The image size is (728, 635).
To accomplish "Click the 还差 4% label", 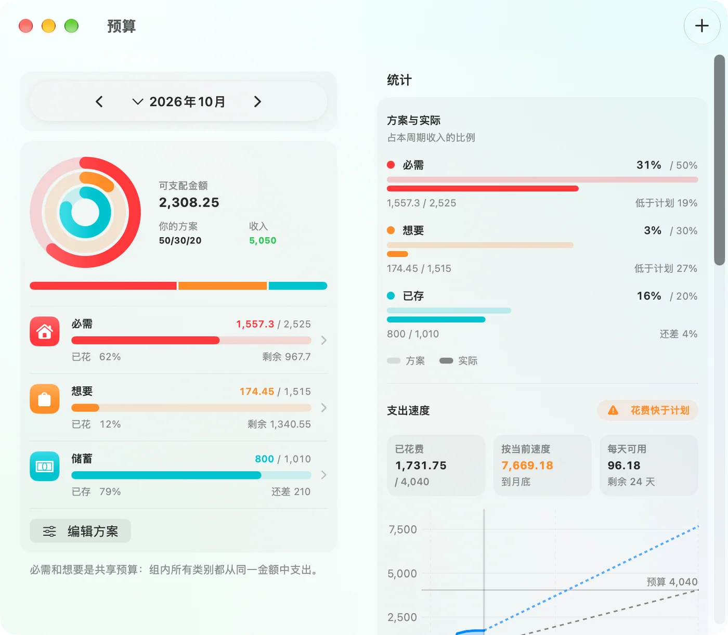I will pos(679,334).
